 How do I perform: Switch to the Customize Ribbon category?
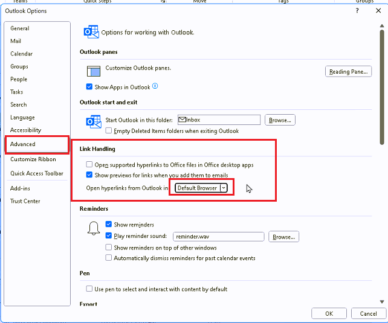tap(33, 159)
